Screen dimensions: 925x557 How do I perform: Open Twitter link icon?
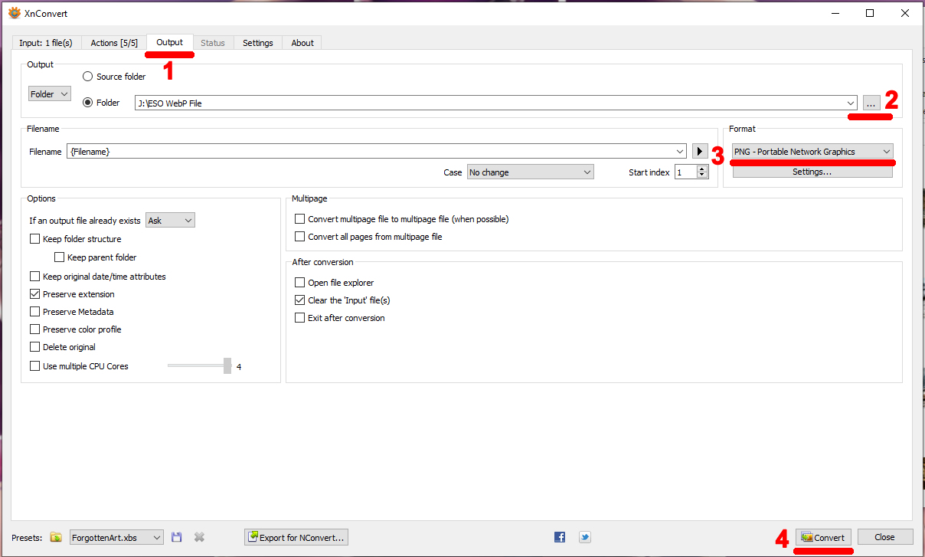pyautogui.click(x=585, y=538)
